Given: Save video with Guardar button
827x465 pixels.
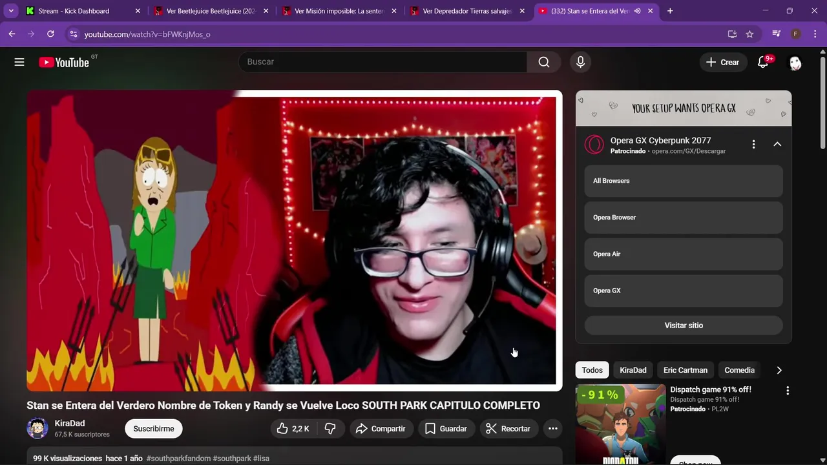Looking at the screenshot, I should 446,429.
